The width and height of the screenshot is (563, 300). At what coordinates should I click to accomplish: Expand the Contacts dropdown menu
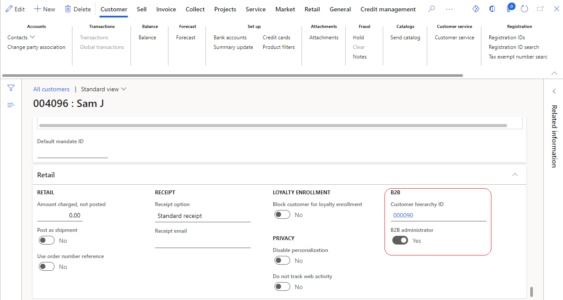(21, 38)
